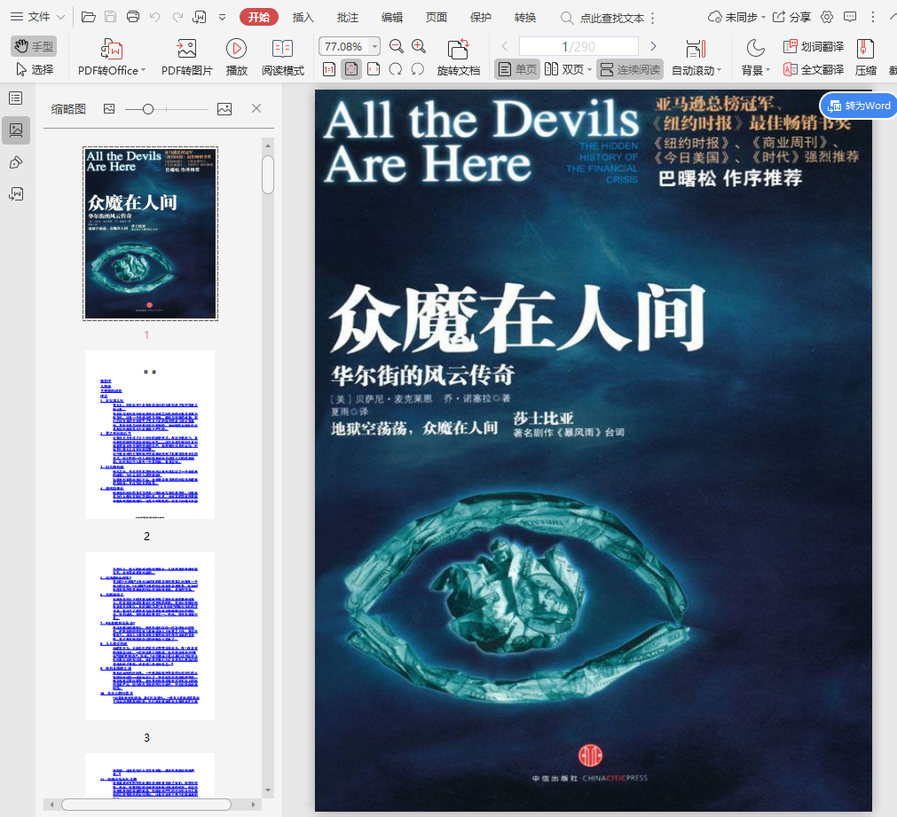Switch to the 保护 tab
The image size is (897, 817).
click(x=481, y=18)
